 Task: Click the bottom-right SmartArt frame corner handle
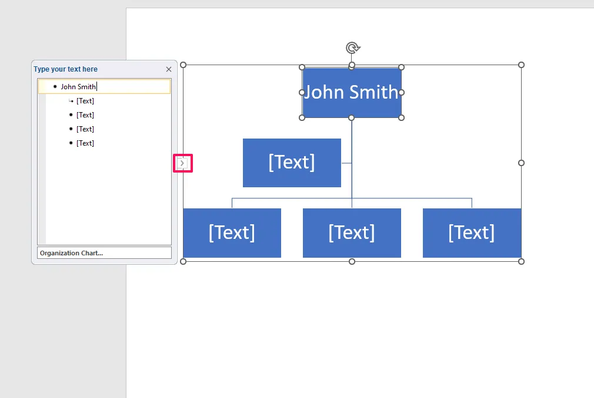[x=521, y=262]
